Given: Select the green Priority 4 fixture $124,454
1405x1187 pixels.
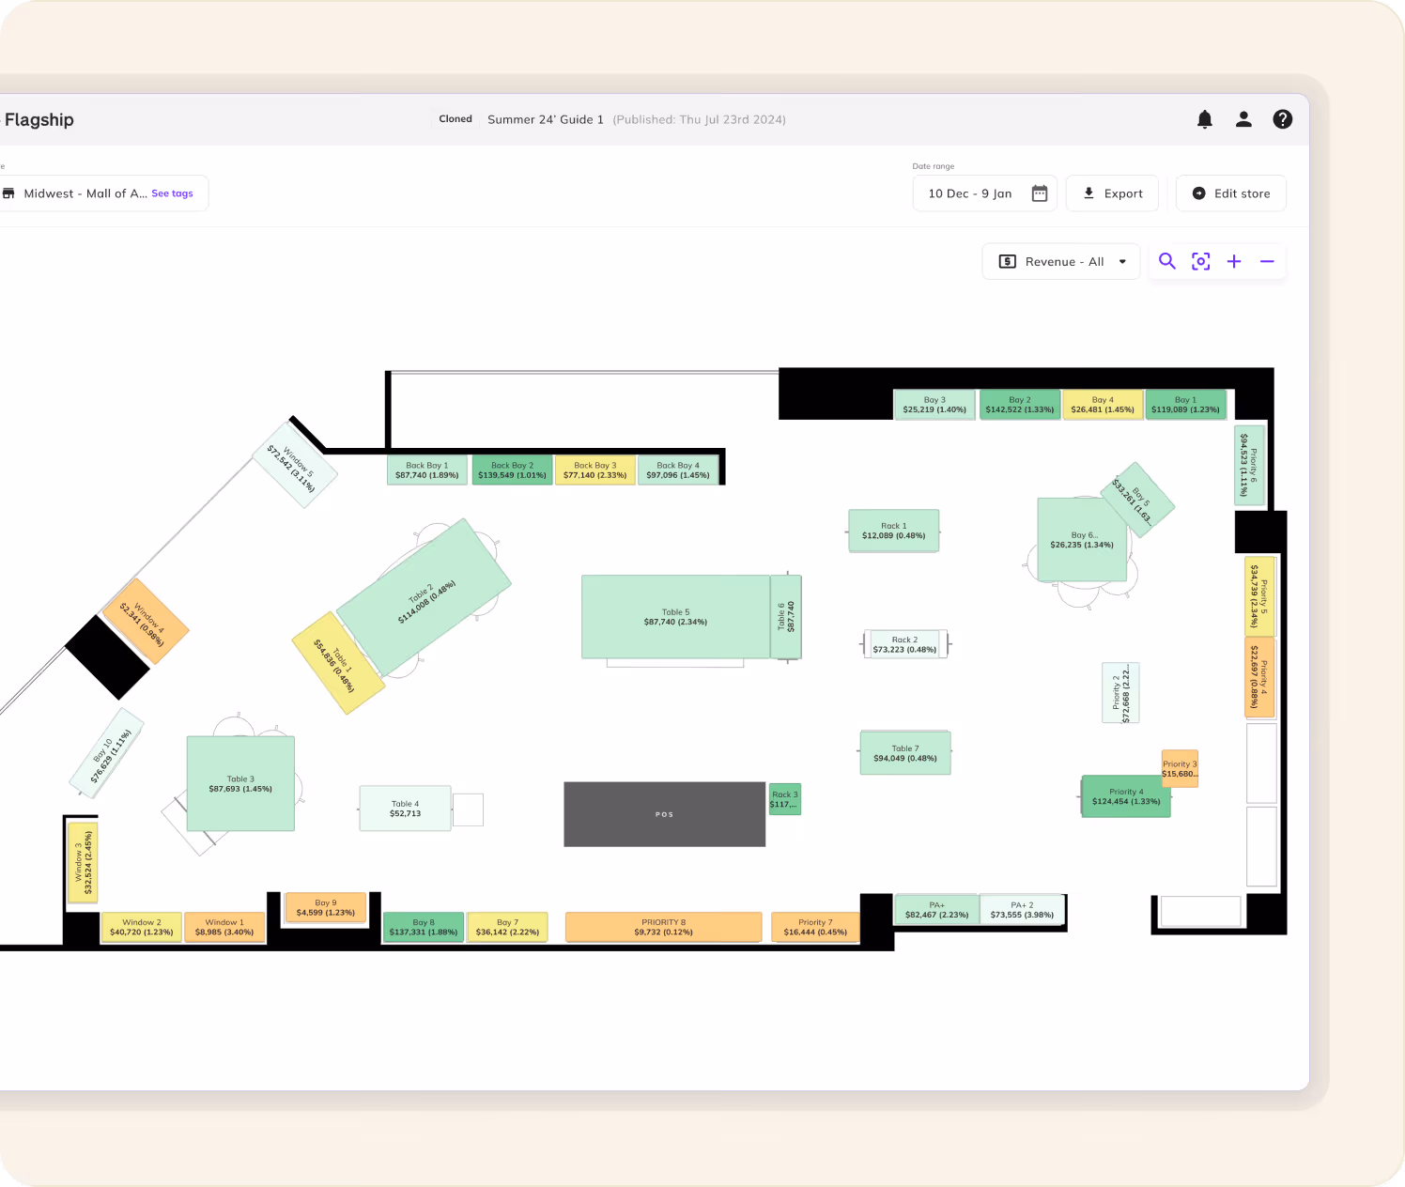Looking at the screenshot, I should point(1126,796).
